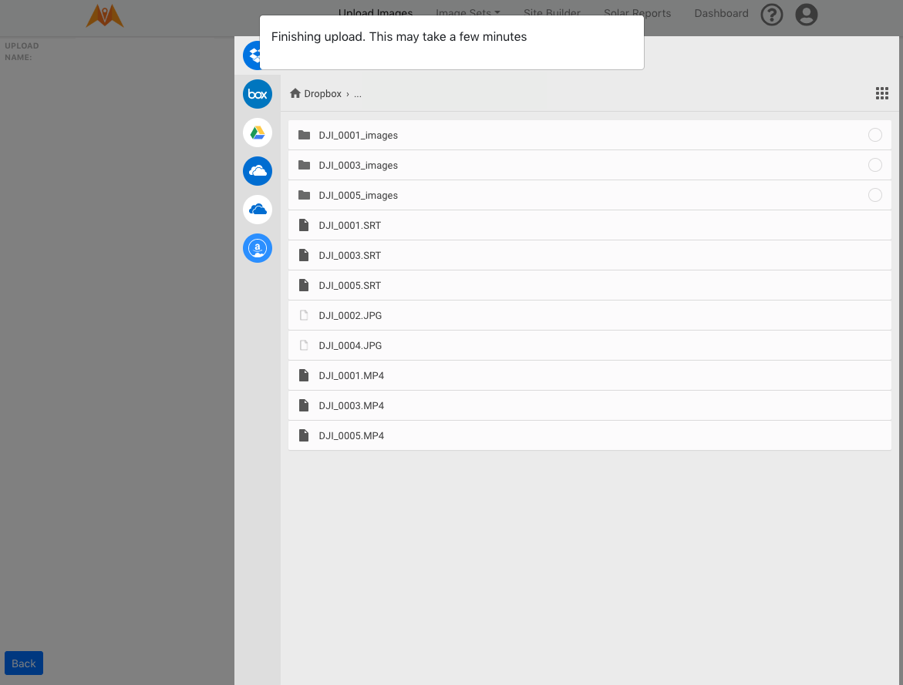Click the app logo in header
Viewport: 903px width, 685px height.
[x=105, y=15]
